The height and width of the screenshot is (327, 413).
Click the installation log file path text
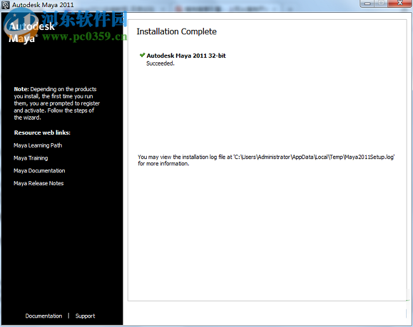[x=315, y=157]
